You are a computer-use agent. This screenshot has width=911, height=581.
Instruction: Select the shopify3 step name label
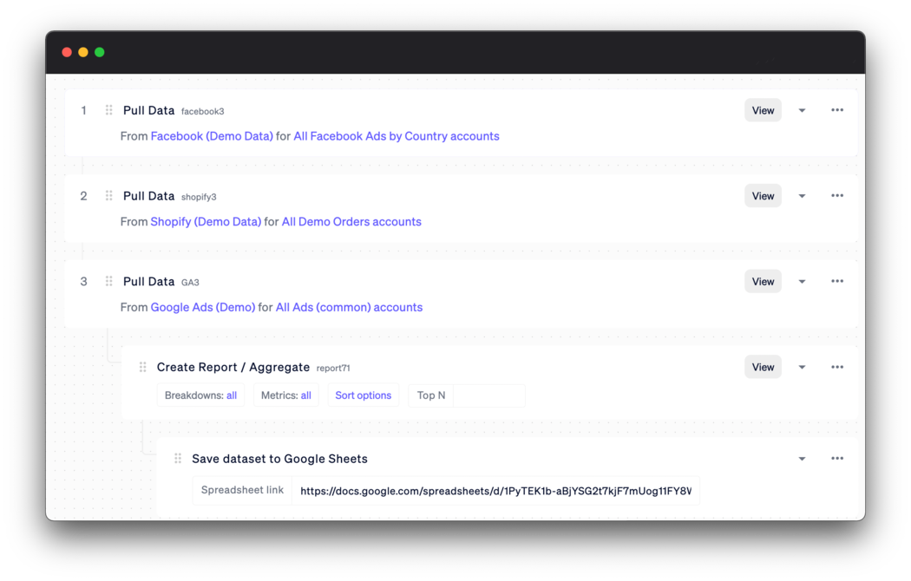tap(199, 197)
